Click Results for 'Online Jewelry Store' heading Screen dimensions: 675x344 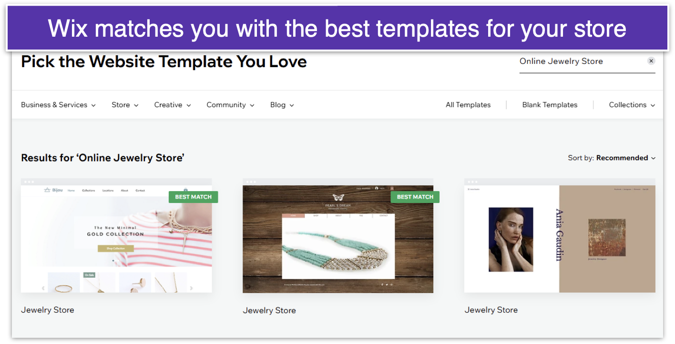tap(103, 158)
